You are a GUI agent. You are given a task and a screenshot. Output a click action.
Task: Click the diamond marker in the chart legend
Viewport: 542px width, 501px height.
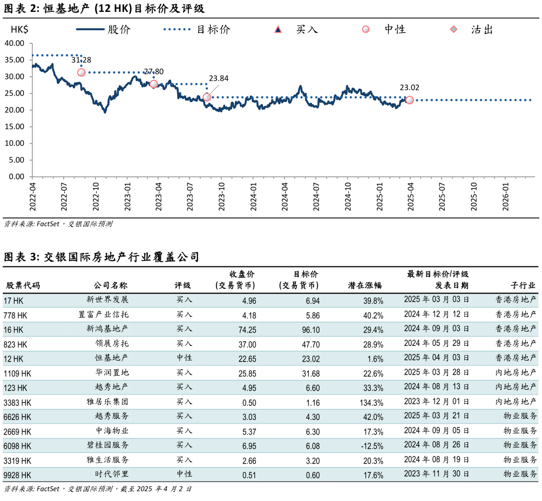tap(453, 29)
